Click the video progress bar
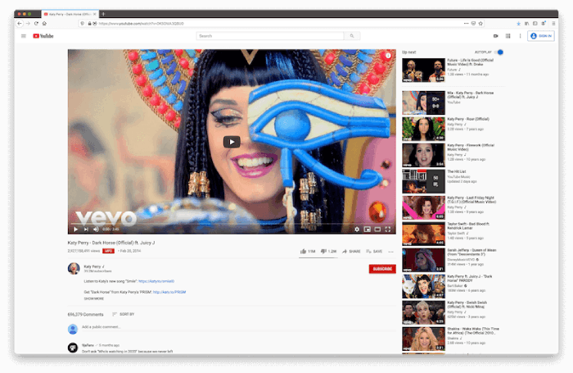Image resolution: width=573 pixels, height=373 pixels. [232, 223]
